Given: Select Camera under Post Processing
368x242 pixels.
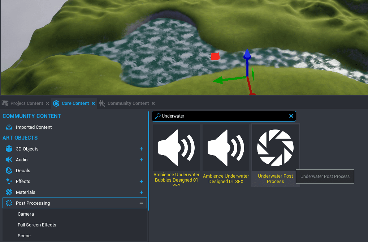Looking at the screenshot, I should pos(25,214).
